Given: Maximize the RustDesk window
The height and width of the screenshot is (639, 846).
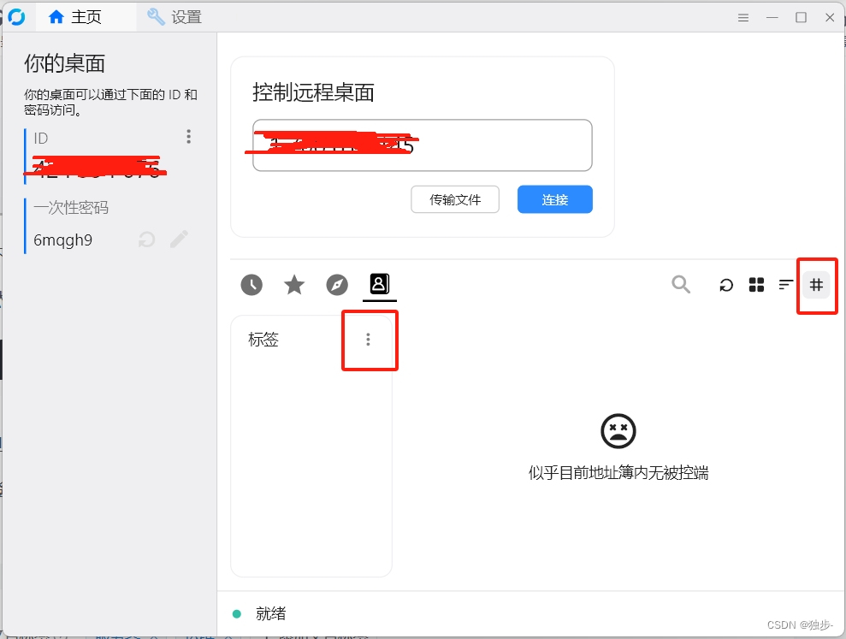Looking at the screenshot, I should [801, 17].
